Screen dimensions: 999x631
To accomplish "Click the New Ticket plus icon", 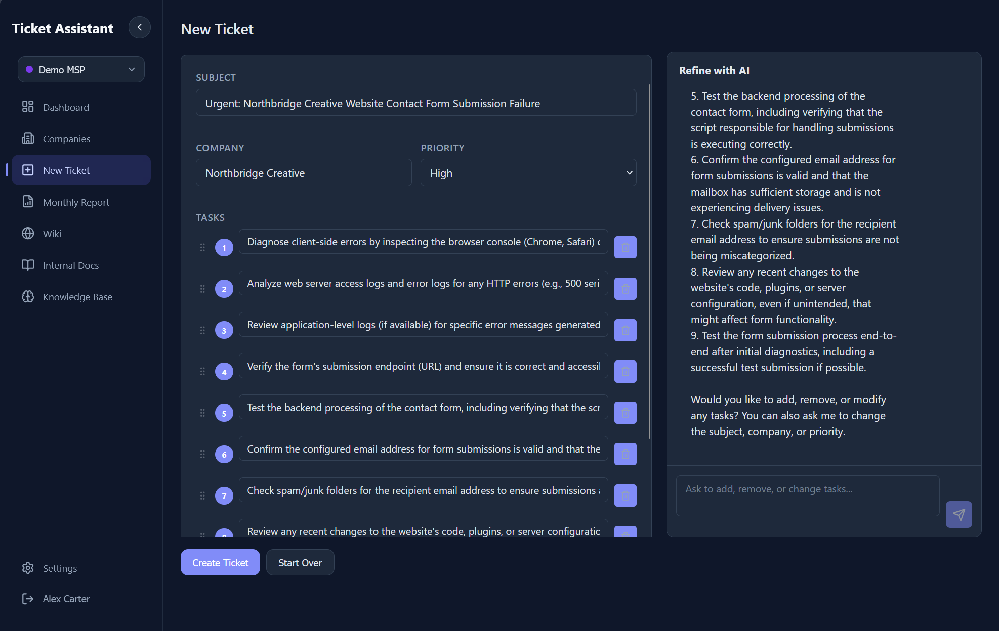I will (x=28, y=170).
